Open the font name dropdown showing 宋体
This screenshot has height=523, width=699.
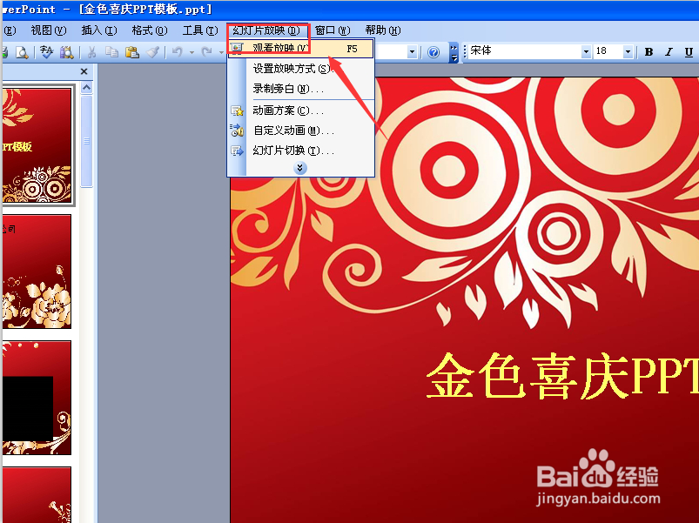tap(585, 51)
